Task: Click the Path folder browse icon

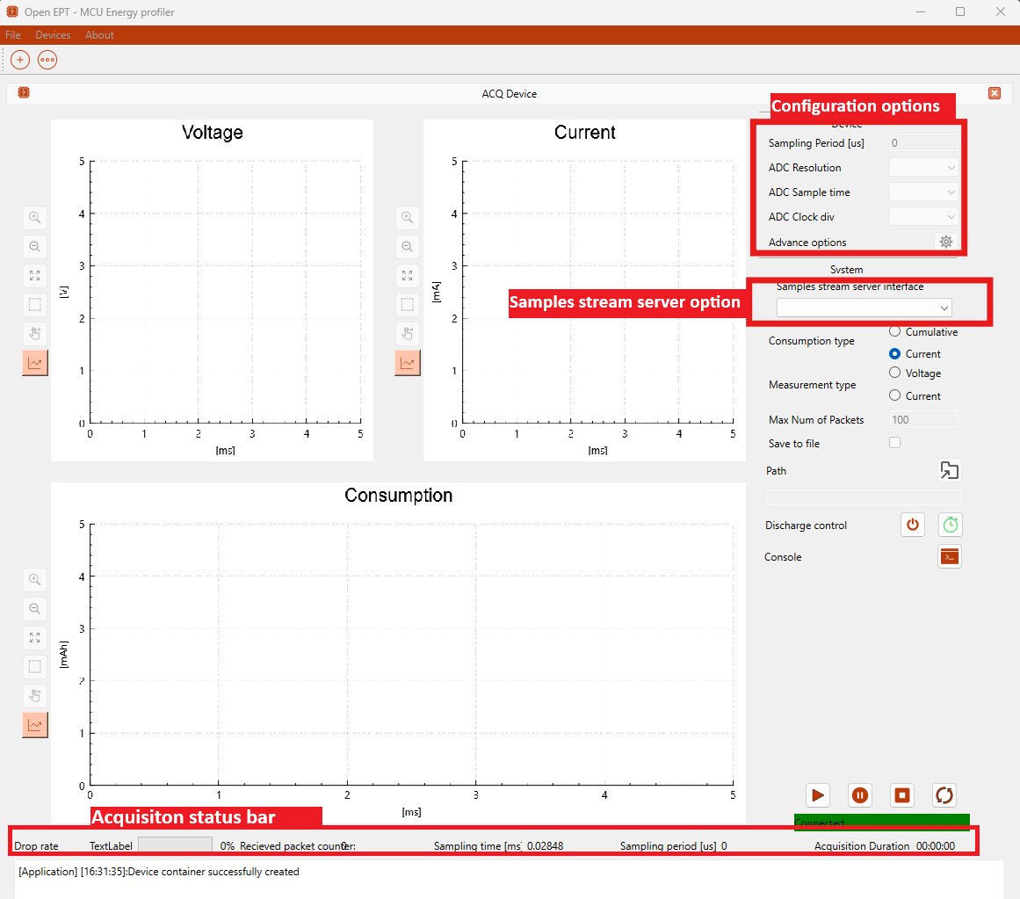Action: tap(949, 470)
